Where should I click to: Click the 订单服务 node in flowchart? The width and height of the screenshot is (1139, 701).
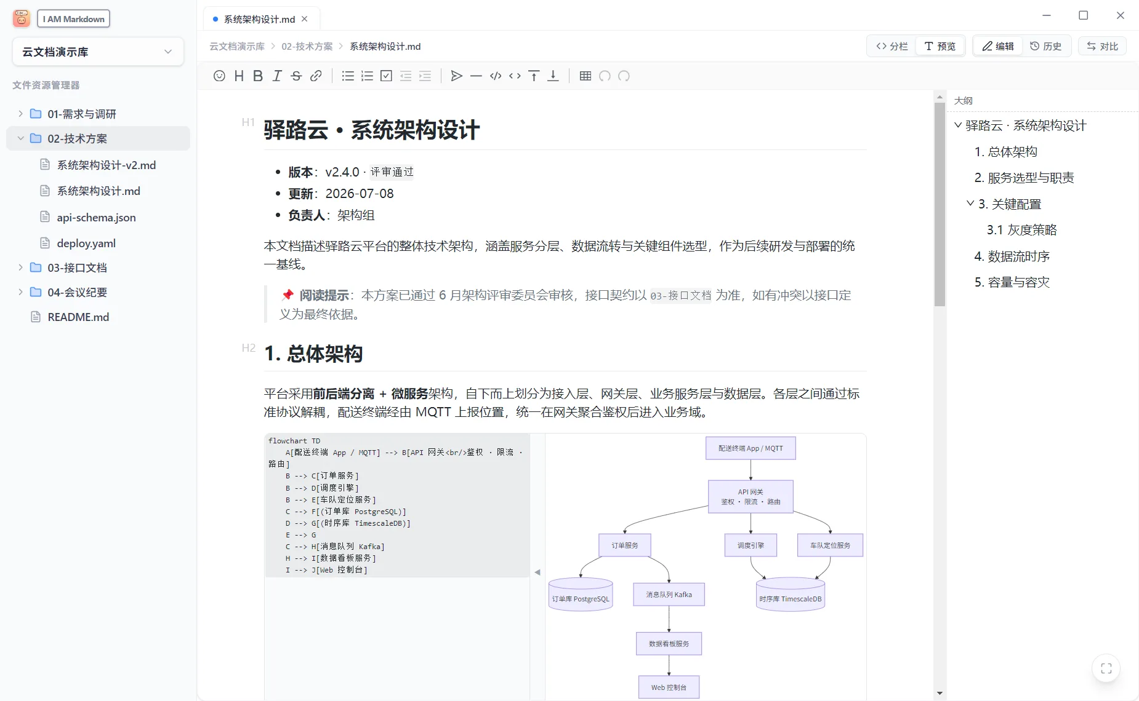(625, 545)
